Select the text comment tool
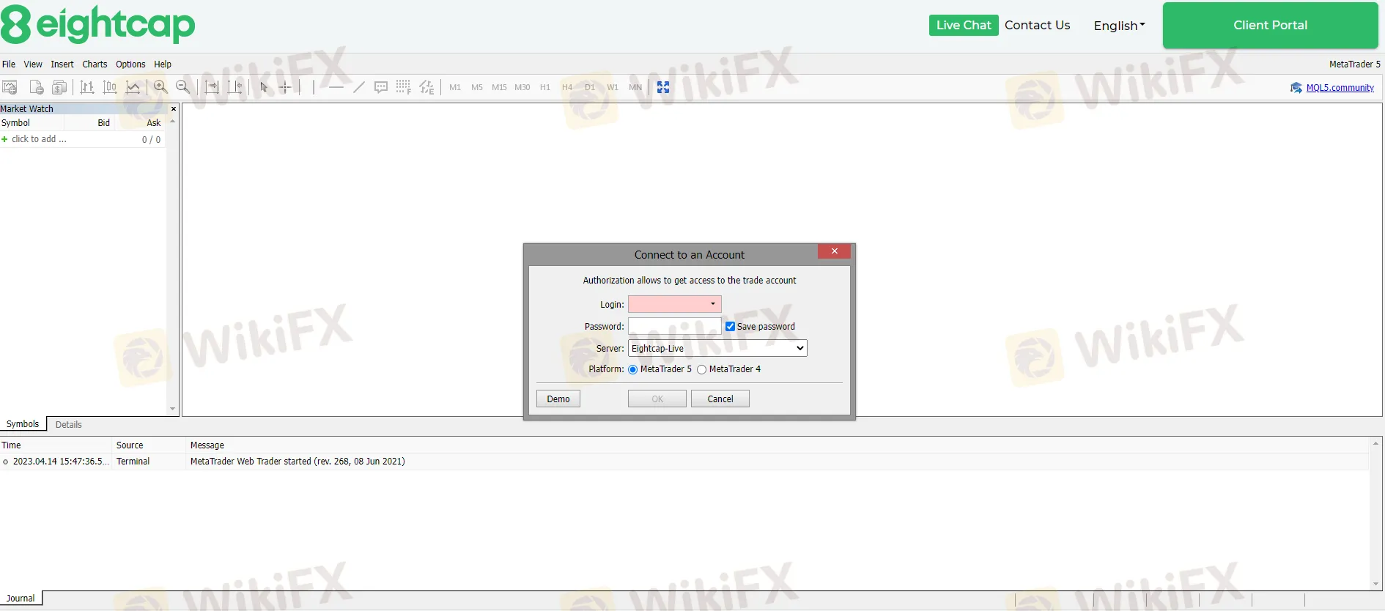This screenshot has width=1385, height=611. [x=381, y=87]
